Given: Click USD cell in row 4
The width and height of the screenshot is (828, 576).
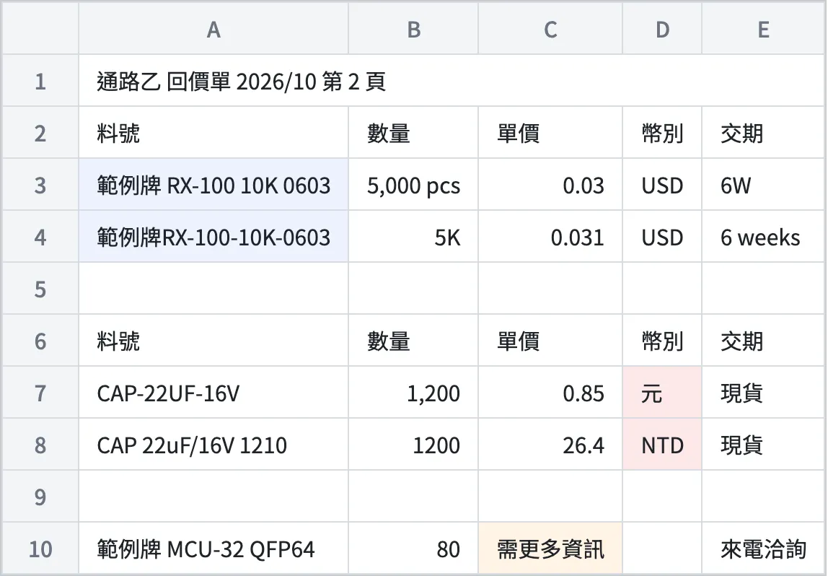Looking at the screenshot, I should point(662,236).
